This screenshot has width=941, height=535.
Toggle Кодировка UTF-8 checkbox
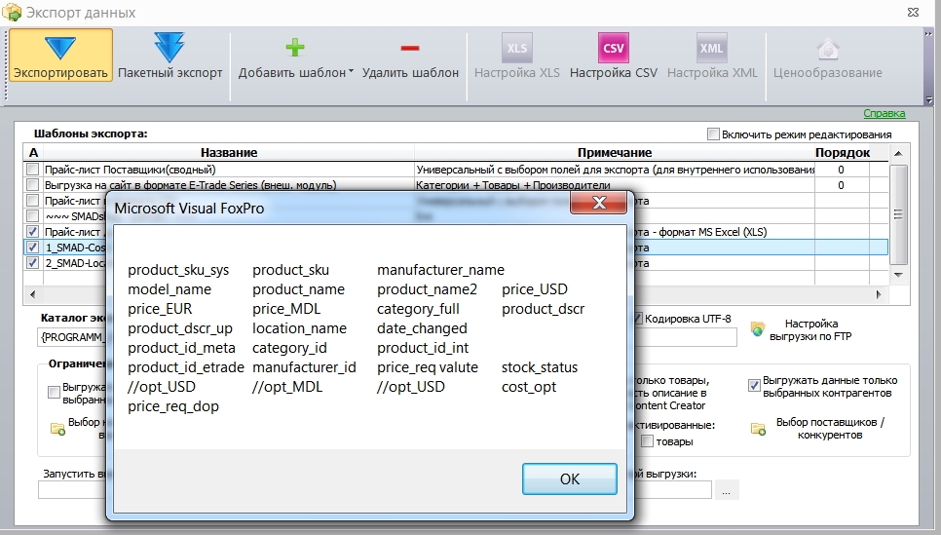(x=639, y=319)
